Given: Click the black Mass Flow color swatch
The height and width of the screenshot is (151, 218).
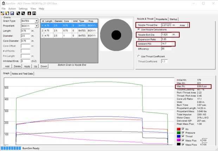Looking at the screenshot, I should click(179, 144).
